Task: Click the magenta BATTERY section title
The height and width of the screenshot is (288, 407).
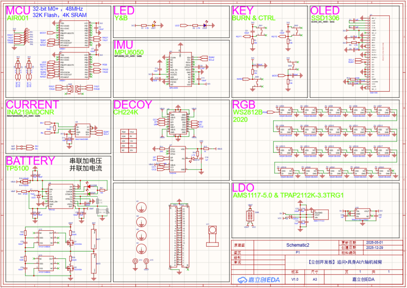Action: coord(31,161)
